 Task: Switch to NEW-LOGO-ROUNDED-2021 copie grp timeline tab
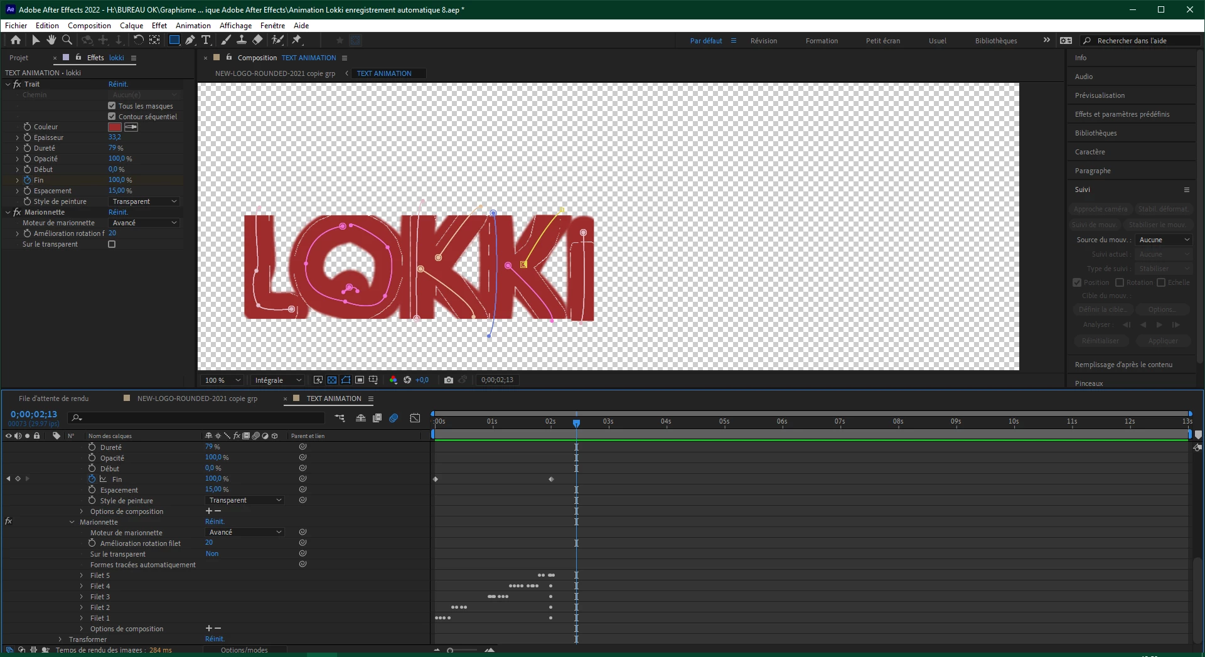point(197,398)
